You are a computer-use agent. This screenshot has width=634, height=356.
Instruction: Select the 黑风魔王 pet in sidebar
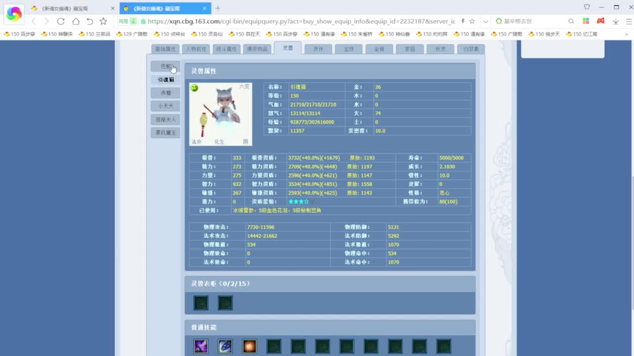point(165,133)
